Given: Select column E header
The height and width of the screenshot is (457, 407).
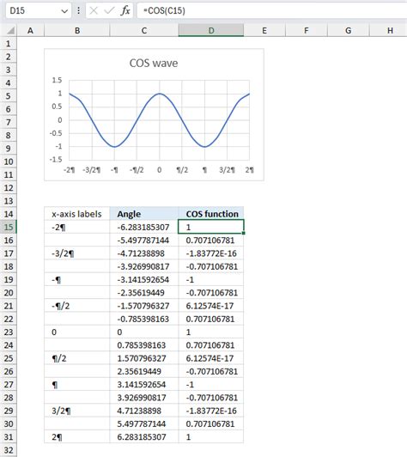Looking at the screenshot, I should [264, 30].
